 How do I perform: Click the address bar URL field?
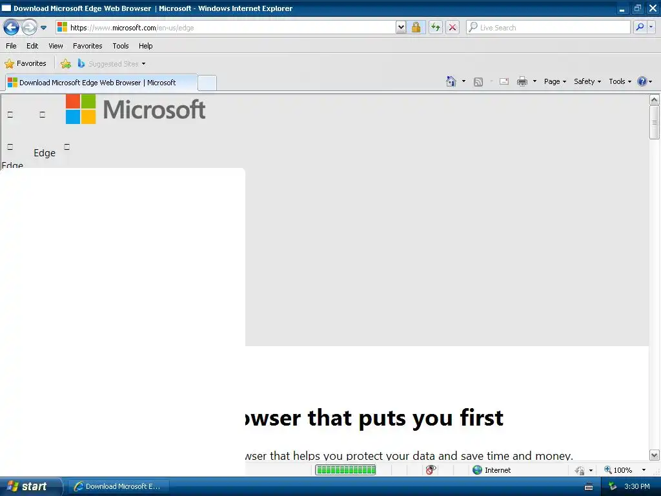[226, 27]
